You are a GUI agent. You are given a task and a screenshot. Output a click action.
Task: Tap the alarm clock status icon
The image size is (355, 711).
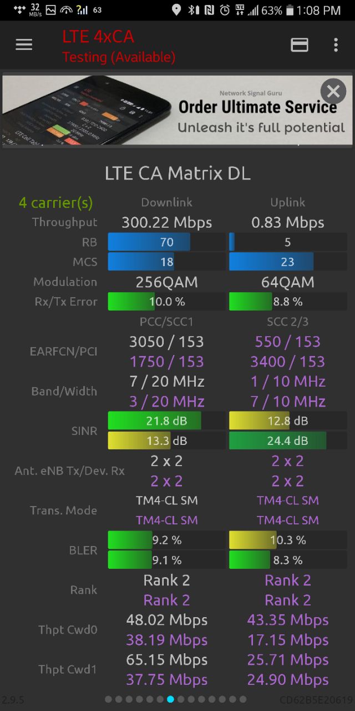coord(225,10)
